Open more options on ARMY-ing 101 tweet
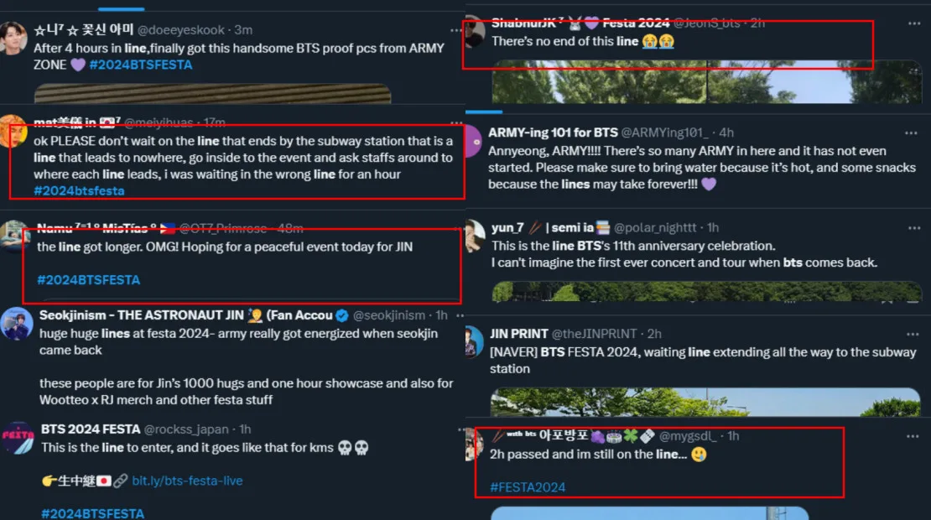The width and height of the screenshot is (931, 520). [x=911, y=133]
